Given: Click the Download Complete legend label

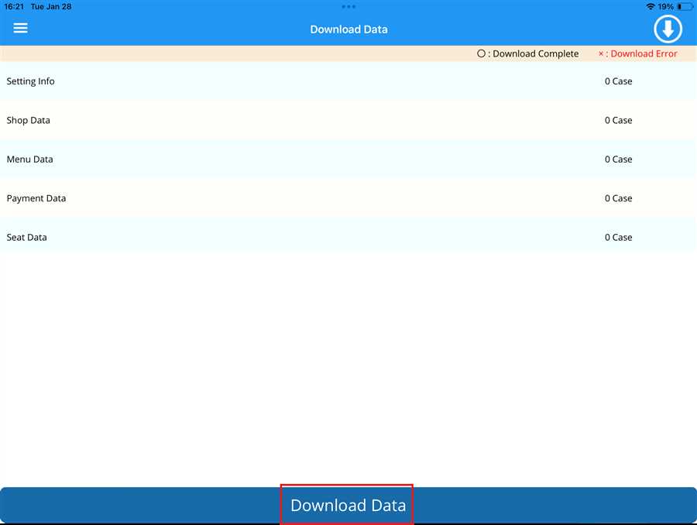Looking at the screenshot, I should (528, 53).
